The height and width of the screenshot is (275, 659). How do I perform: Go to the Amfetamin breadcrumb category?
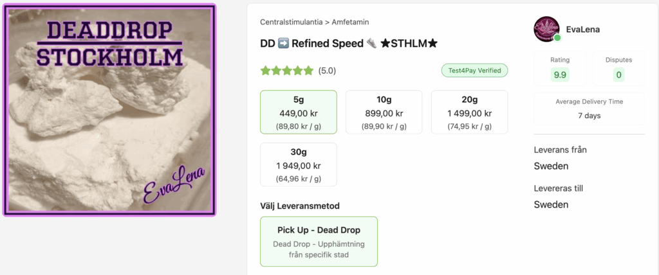click(x=350, y=22)
